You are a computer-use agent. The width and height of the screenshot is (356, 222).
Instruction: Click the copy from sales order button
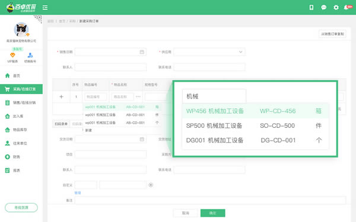click(x=332, y=34)
